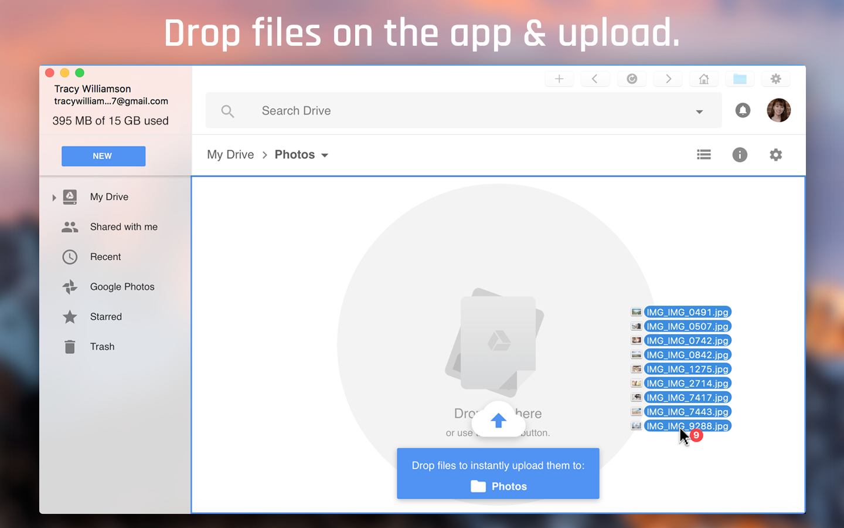Select file IMG_IMG_0842.jpg

tap(688, 355)
